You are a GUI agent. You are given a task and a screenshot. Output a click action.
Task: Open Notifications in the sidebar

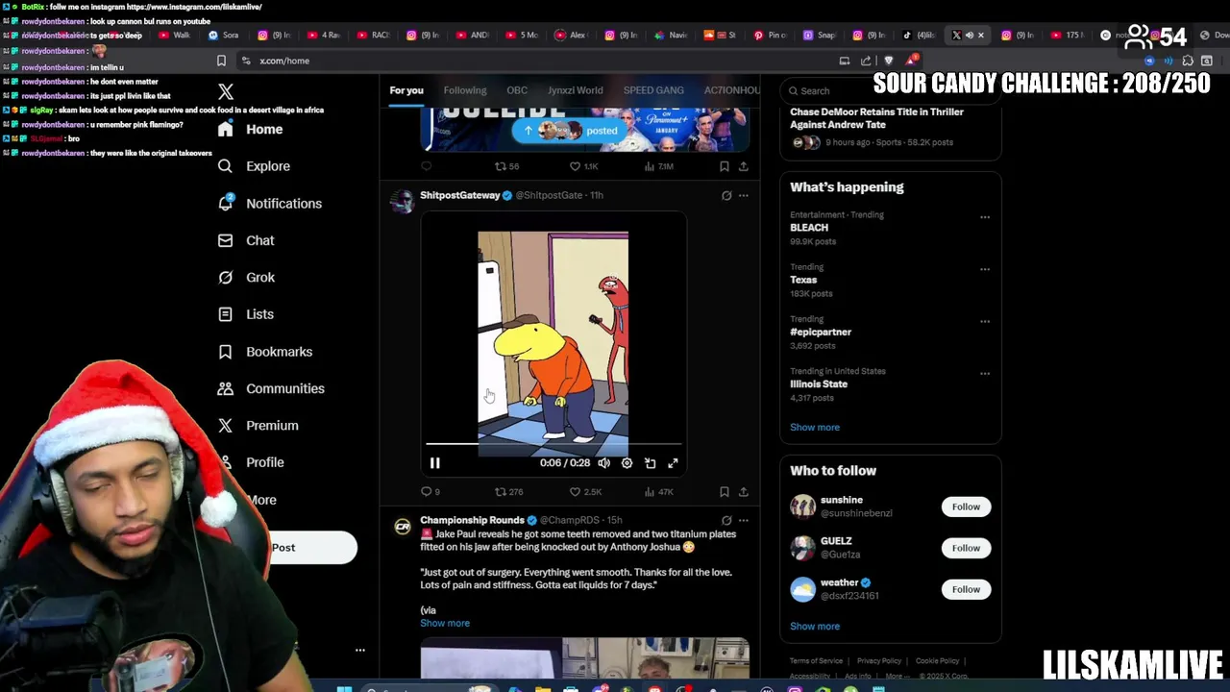[270, 204]
